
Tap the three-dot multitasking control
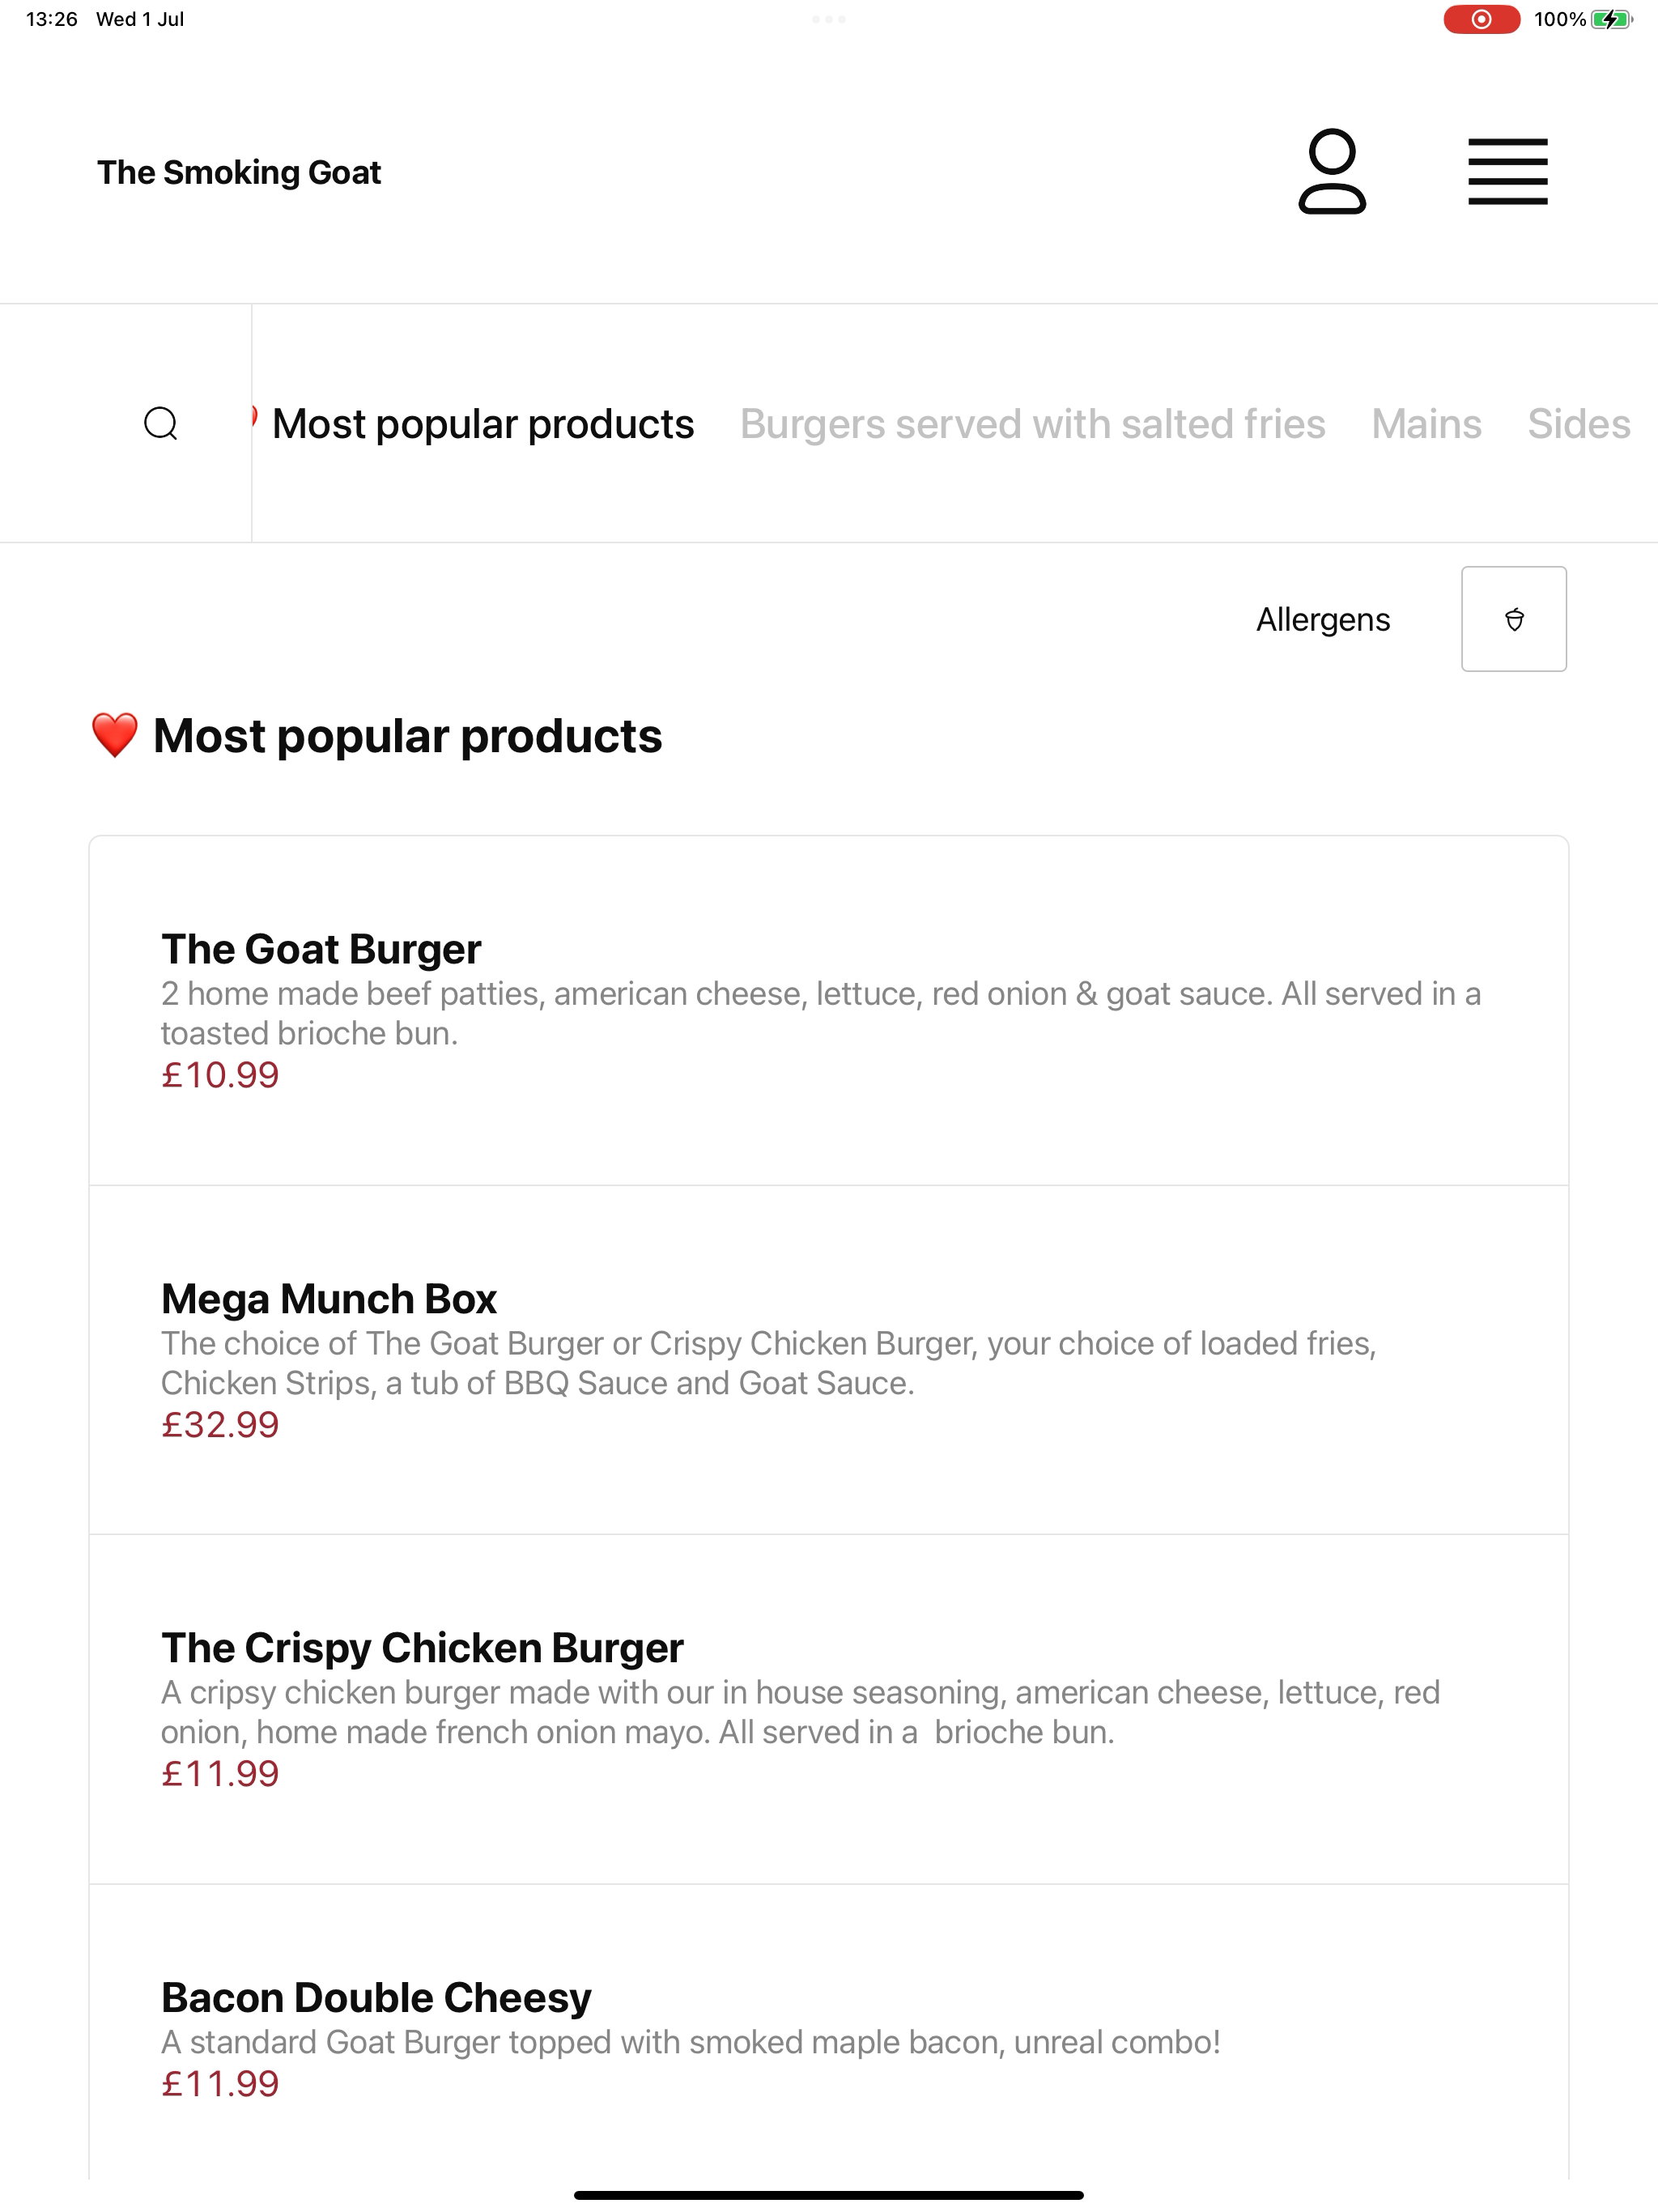click(x=829, y=19)
